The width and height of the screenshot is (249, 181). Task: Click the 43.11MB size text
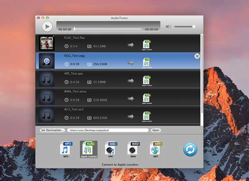point(100,46)
